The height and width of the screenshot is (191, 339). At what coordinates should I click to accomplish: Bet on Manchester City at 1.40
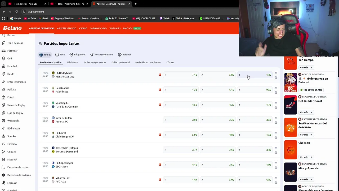click(x=255, y=75)
